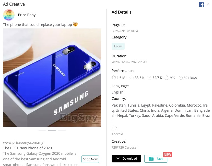Click the Page ID number 562696913818104
Image resolution: width=212 pixels, height=166 pixels.
pos(125,31)
